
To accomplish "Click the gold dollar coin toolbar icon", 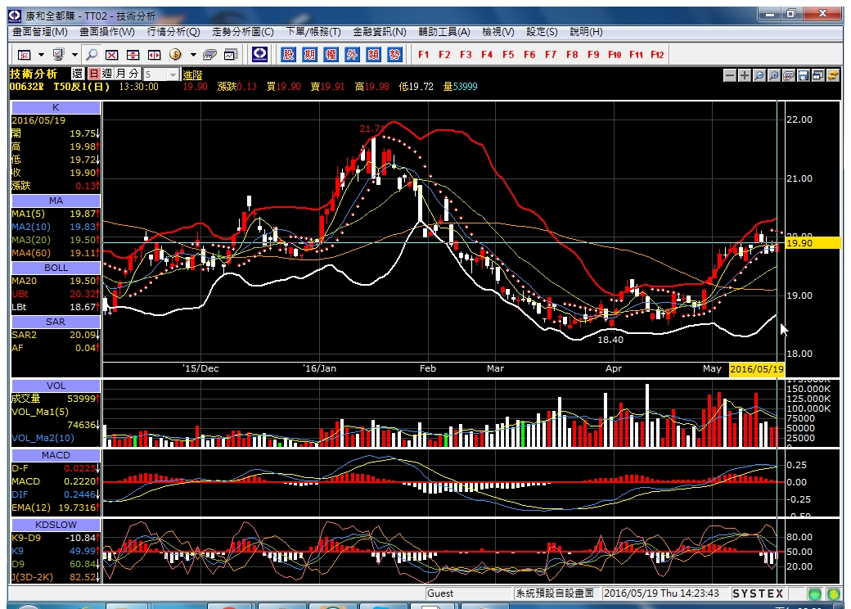I will coord(175,55).
